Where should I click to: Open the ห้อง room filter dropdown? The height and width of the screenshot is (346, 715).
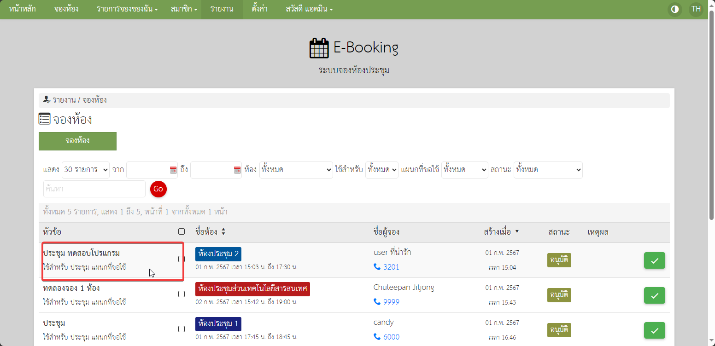[x=296, y=170]
